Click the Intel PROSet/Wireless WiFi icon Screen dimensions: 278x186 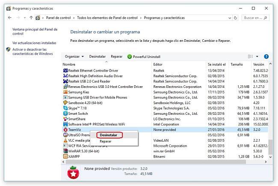point(65,124)
